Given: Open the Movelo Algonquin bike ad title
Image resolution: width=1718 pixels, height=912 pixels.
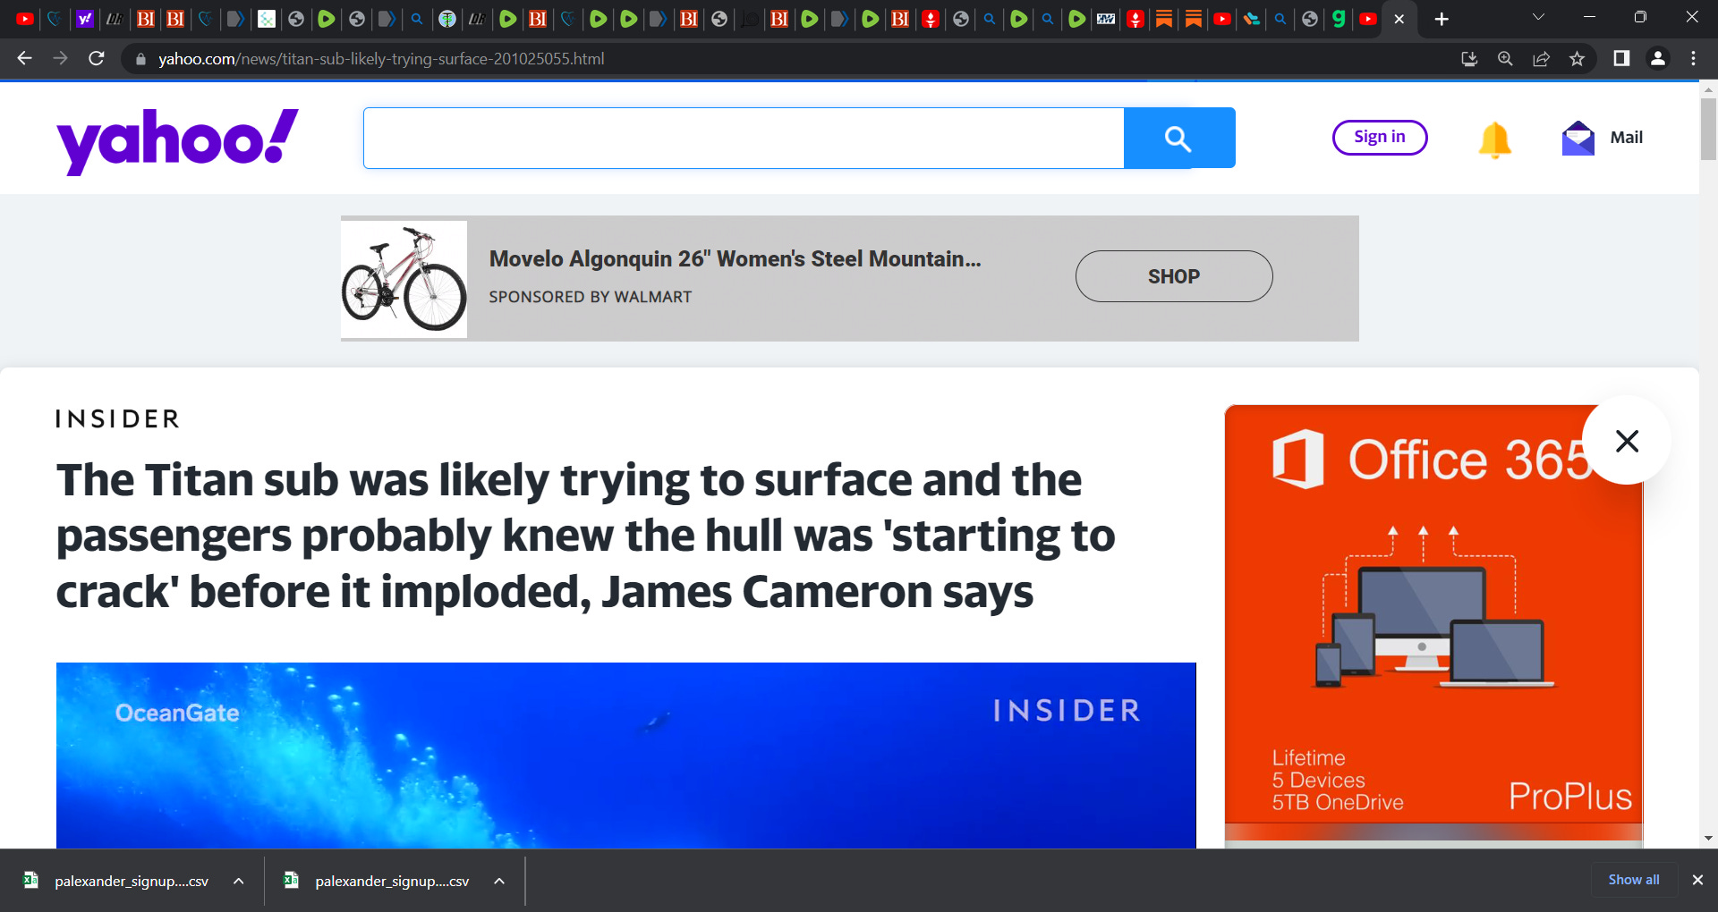Looking at the screenshot, I should click(735, 258).
